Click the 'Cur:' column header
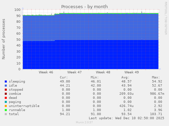 64,77
